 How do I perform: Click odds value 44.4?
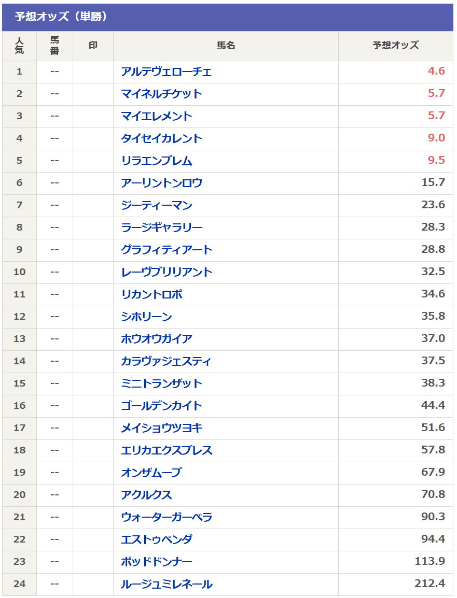coord(433,405)
